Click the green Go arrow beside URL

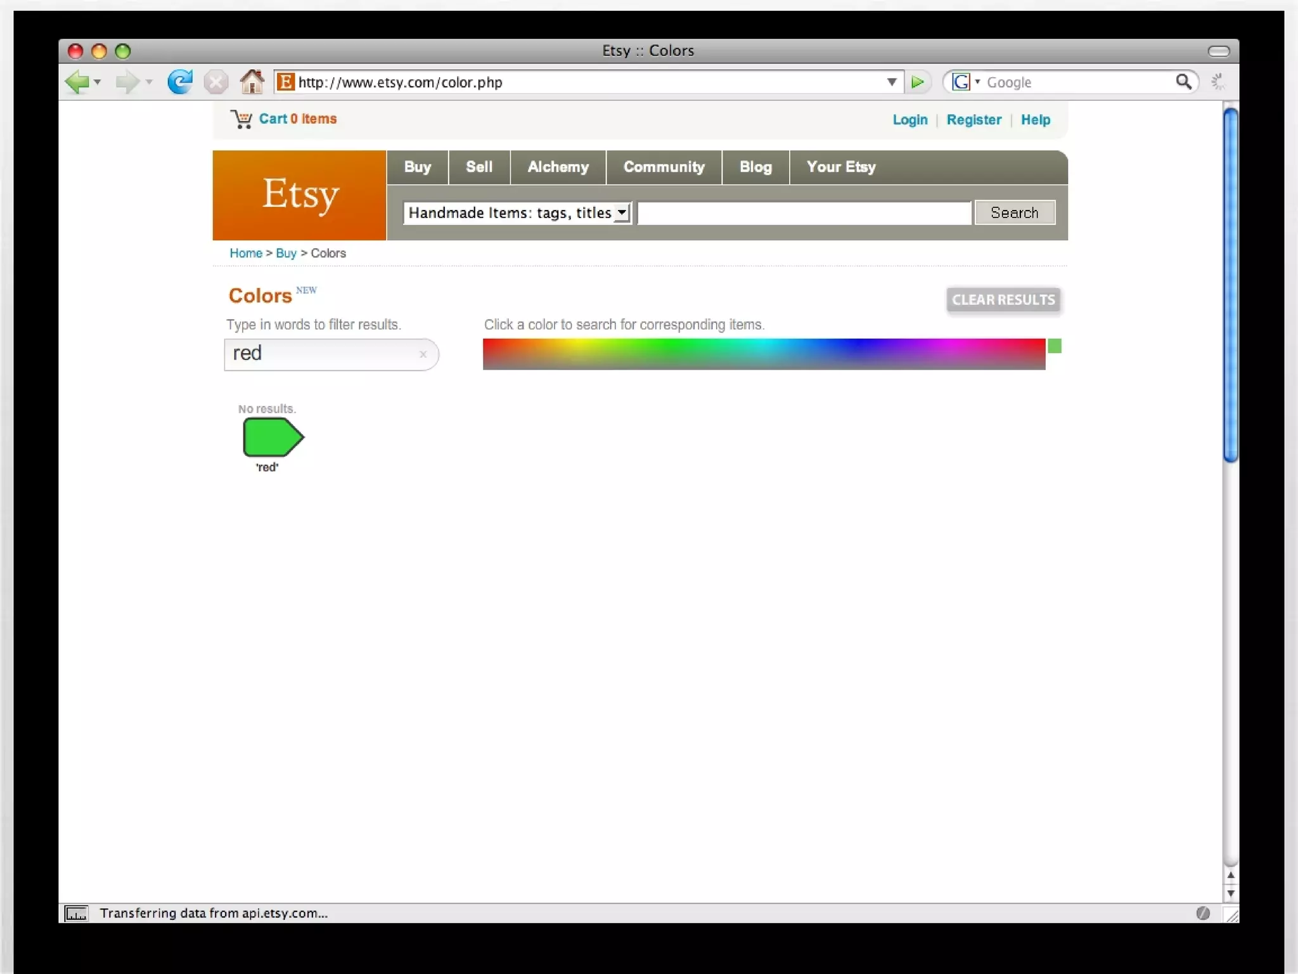[x=917, y=82]
